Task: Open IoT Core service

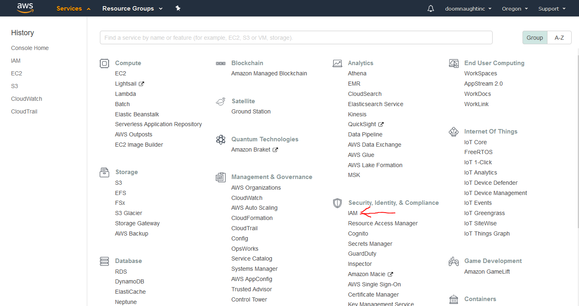Action: [x=475, y=142]
